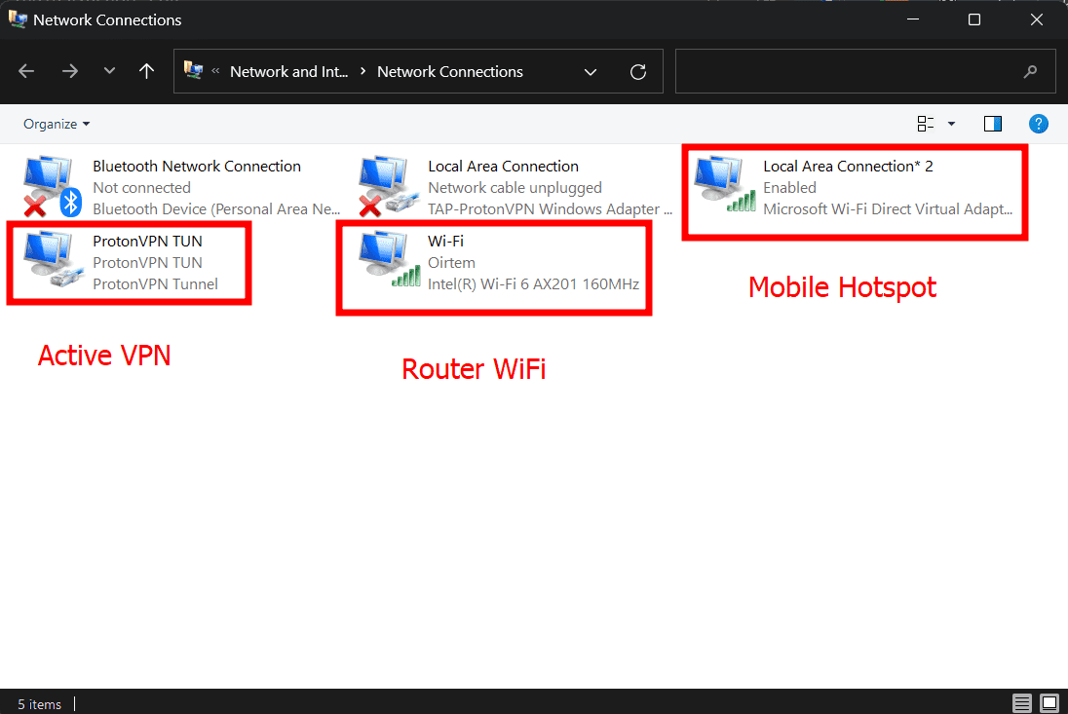Switch to details view in status bar

(1022, 703)
